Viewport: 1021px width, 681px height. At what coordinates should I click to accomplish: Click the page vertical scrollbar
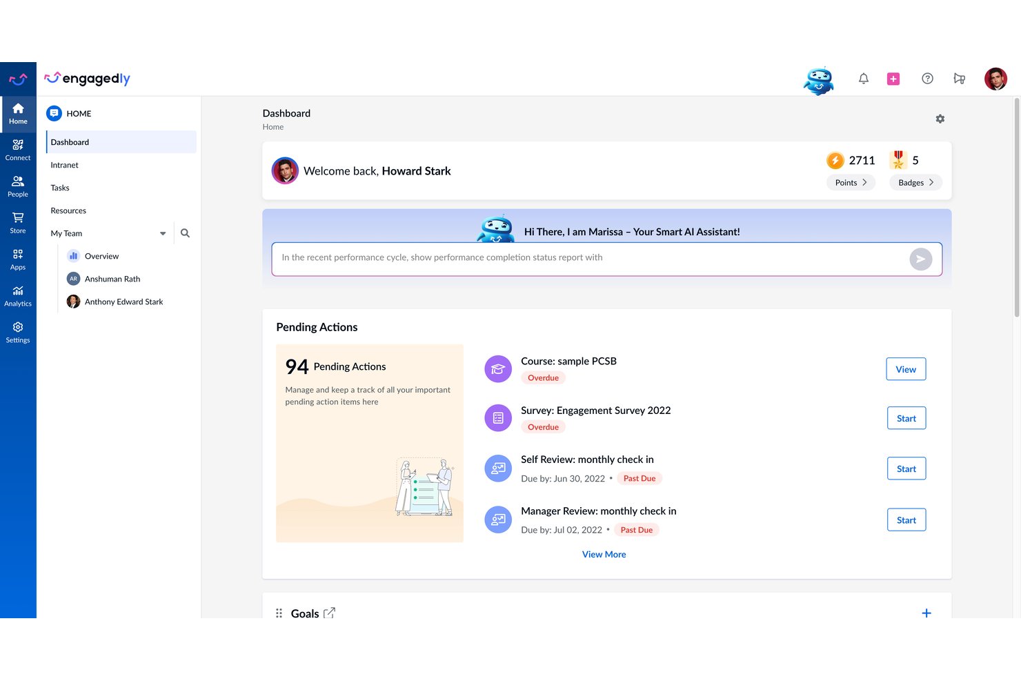point(1017,207)
